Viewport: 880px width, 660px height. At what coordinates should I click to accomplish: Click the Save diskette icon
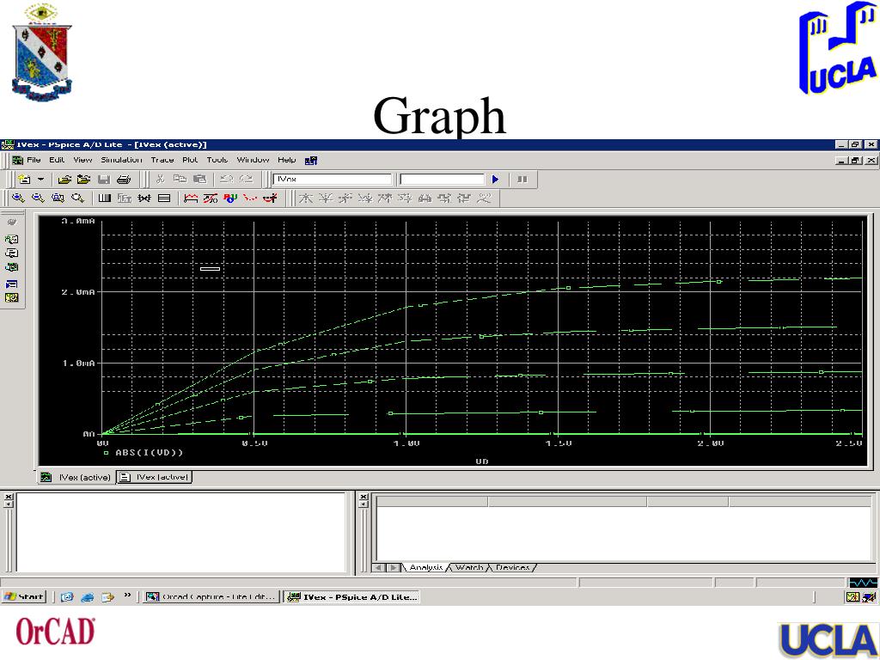(104, 179)
